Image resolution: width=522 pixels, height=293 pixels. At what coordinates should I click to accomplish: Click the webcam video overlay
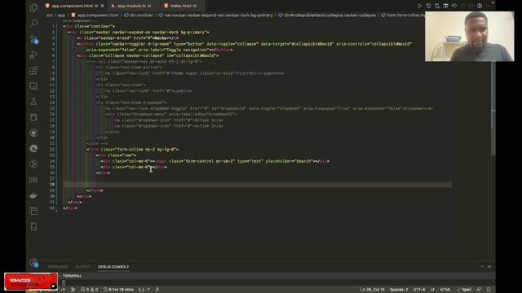[x=469, y=37]
